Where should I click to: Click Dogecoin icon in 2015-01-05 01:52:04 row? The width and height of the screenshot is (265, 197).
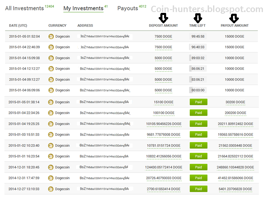click(51, 36)
